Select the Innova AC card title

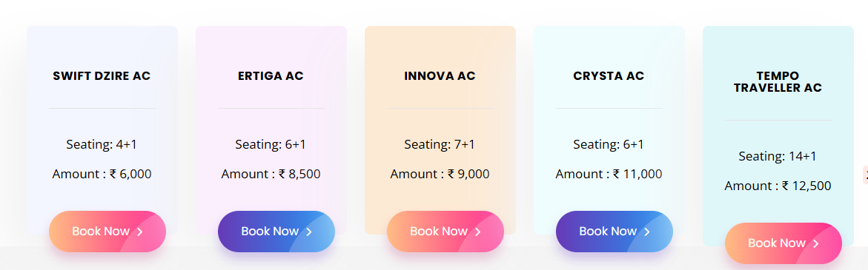point(440,75)
